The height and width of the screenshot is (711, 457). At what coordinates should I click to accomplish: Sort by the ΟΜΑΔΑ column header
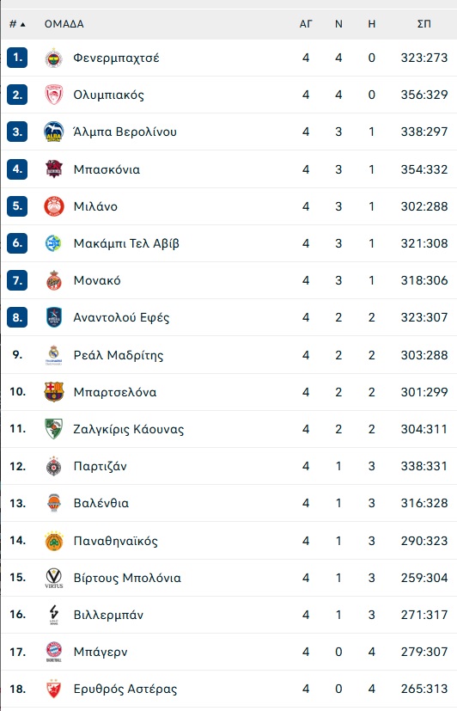[64, 24]
